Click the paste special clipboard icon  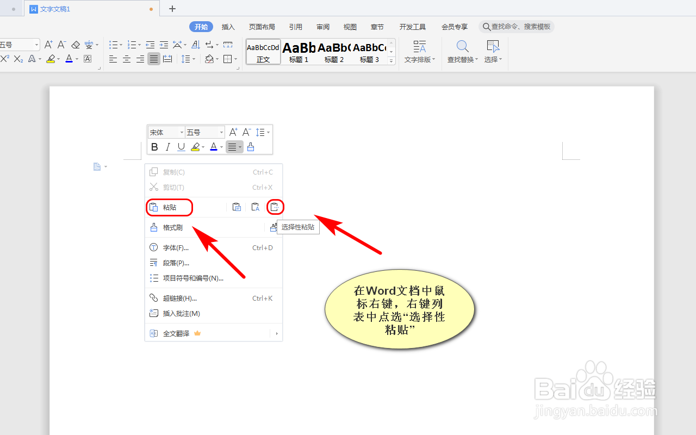point(275,207)
